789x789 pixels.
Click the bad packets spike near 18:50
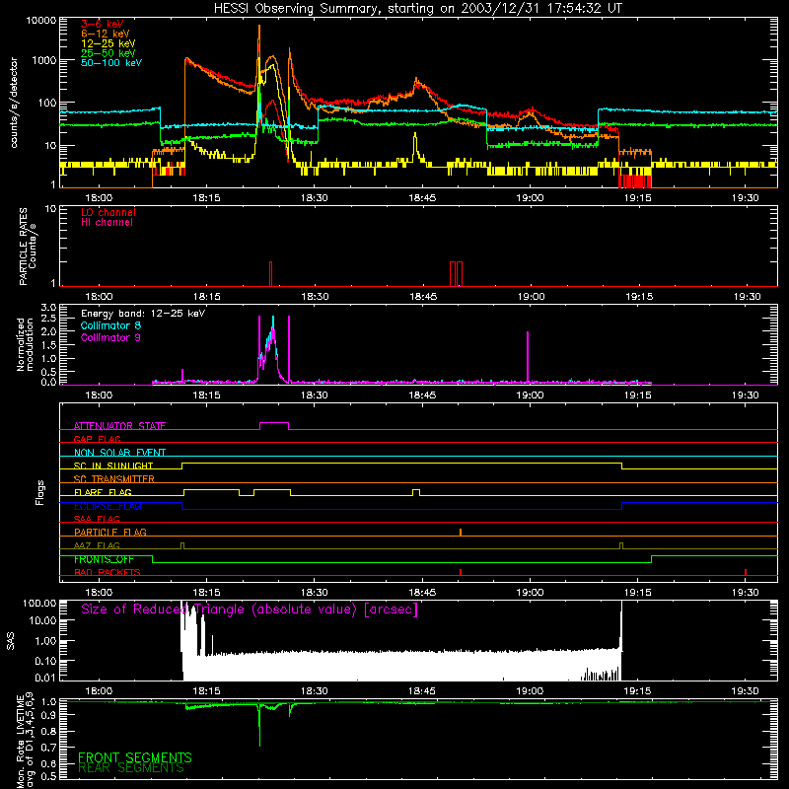[x=461, y=572]
